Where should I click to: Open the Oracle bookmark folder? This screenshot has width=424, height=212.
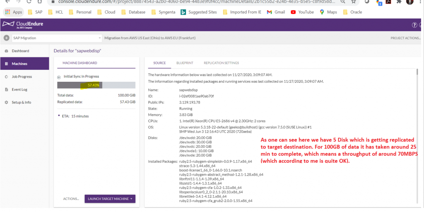coord(352,12)
